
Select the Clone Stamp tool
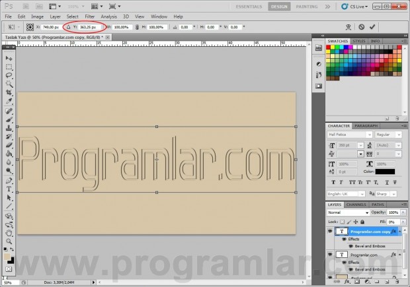pos(9,129)
